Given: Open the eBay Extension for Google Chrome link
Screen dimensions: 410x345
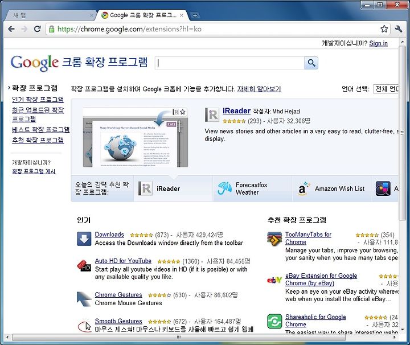Looking at the screenshot, I should click(x=321, y=280).
